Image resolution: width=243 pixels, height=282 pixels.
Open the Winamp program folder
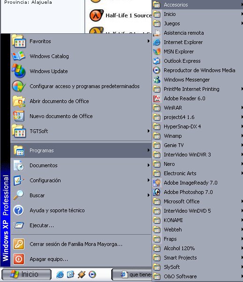pos(197,136)
